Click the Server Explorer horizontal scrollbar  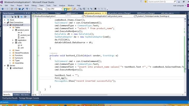pyautogui.click(x=17, y=92)
